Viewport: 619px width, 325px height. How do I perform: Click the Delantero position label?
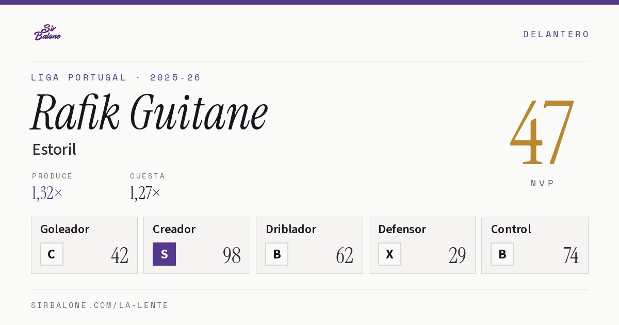(x=556, y=34)
